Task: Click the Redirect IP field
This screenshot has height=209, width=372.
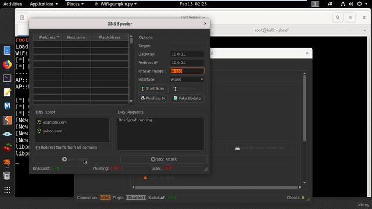Action: [x=187, y=63]
